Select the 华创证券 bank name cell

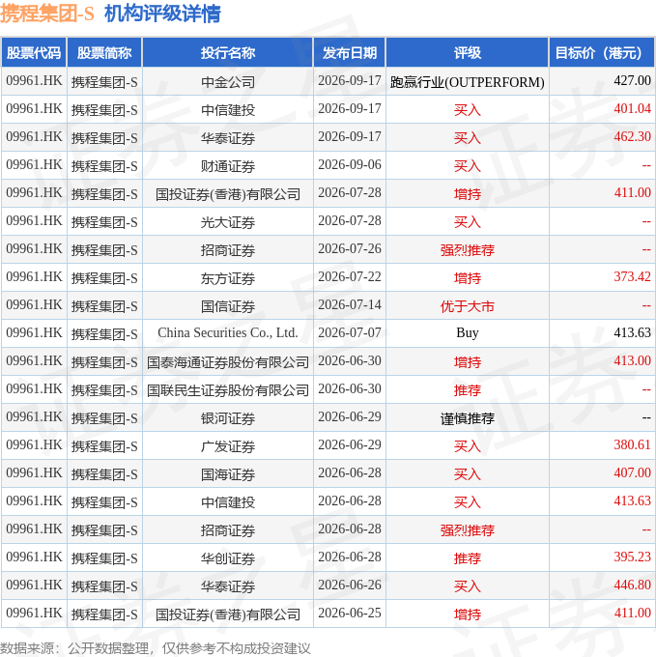pyautogui.click(x=228, y=557)
